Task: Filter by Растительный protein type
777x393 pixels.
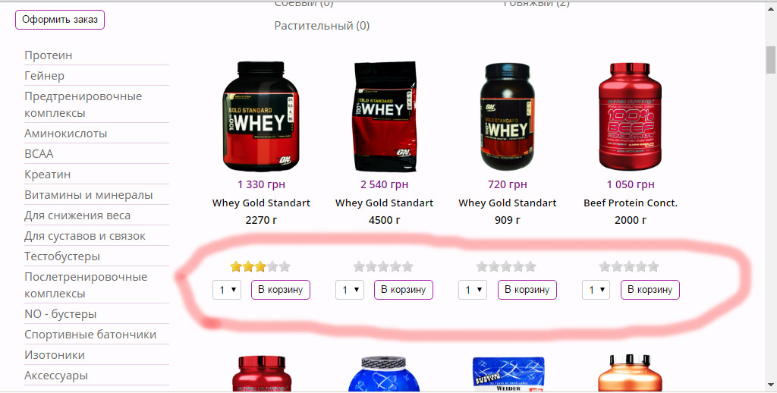Action: coord(322,26)
